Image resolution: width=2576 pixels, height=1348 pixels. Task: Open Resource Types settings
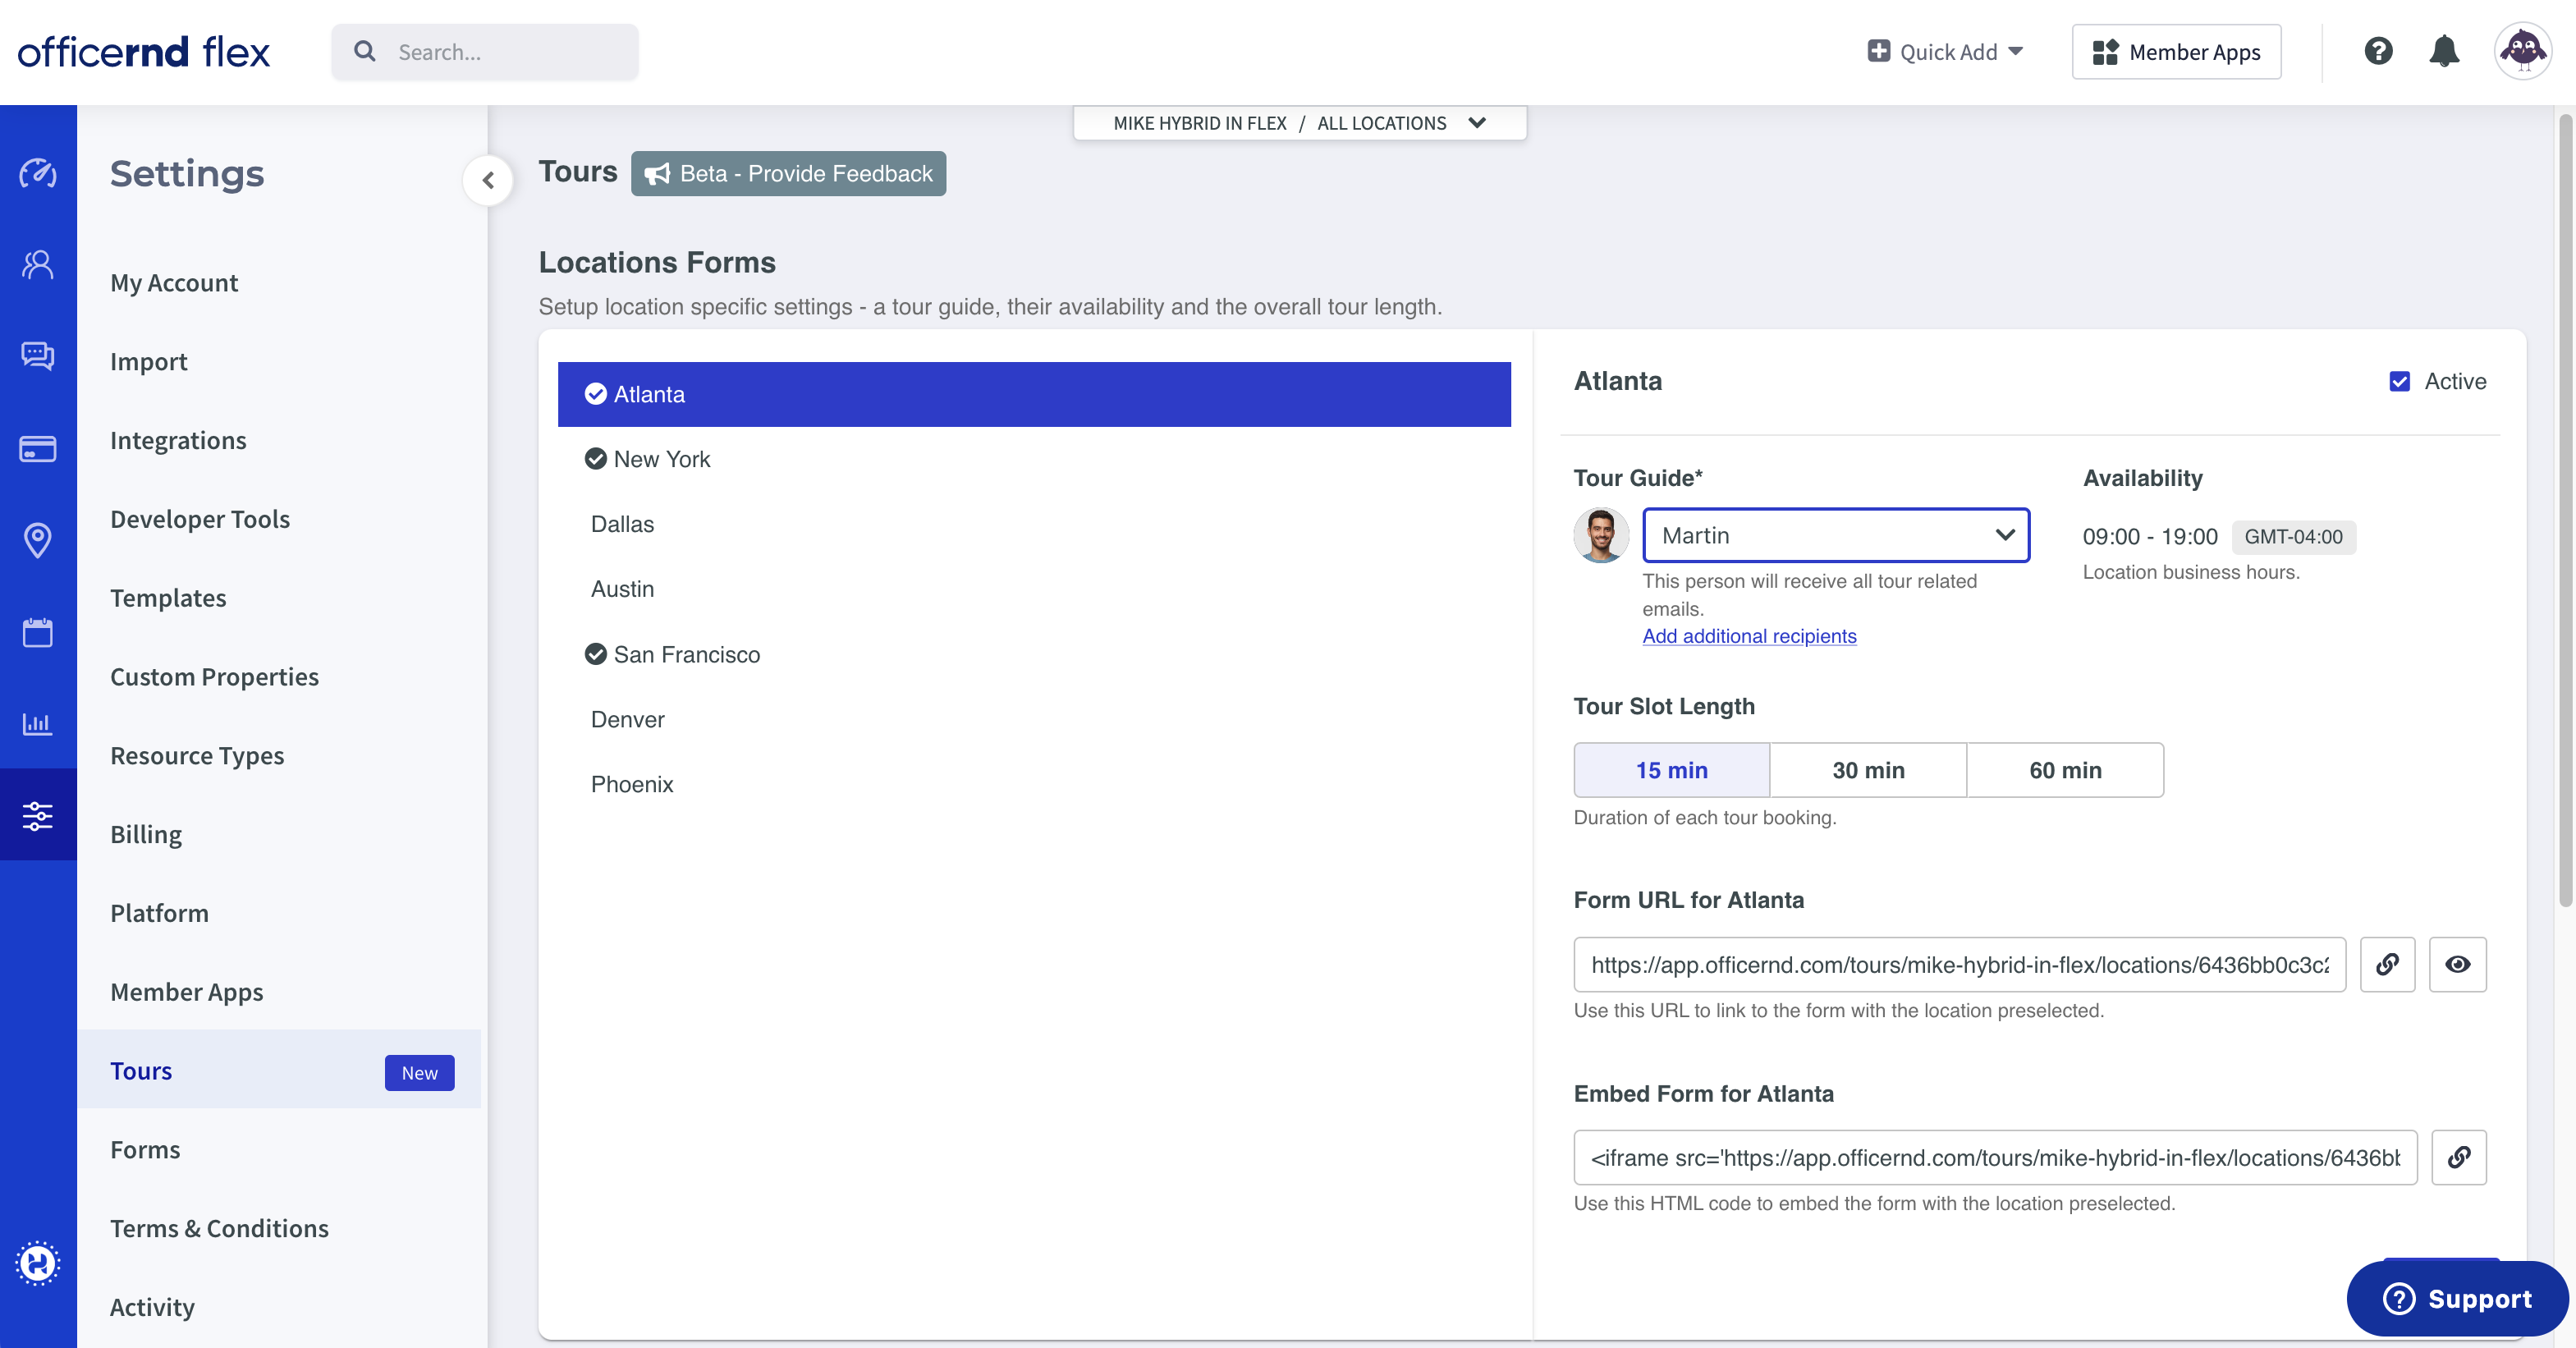(197, 755)
